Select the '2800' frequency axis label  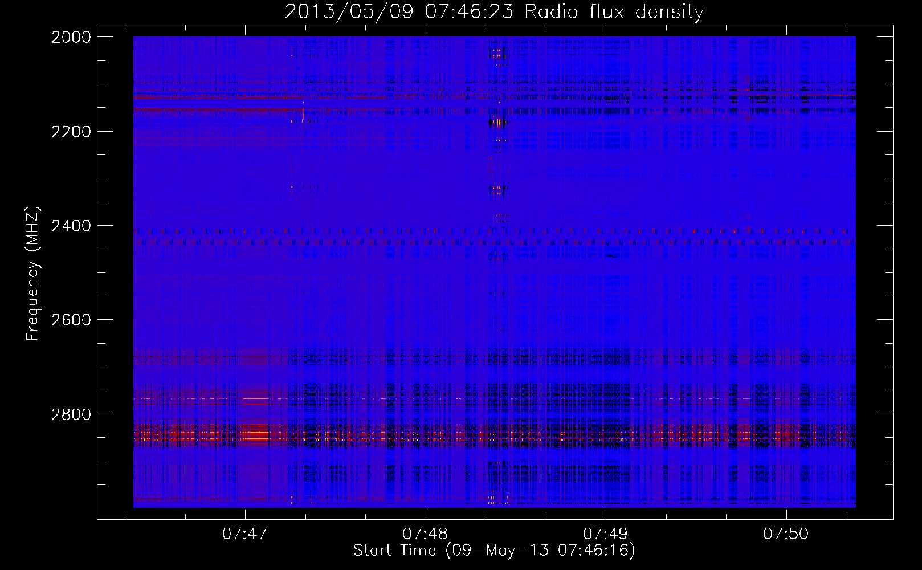pyautogui.click(x=71, y=414)
